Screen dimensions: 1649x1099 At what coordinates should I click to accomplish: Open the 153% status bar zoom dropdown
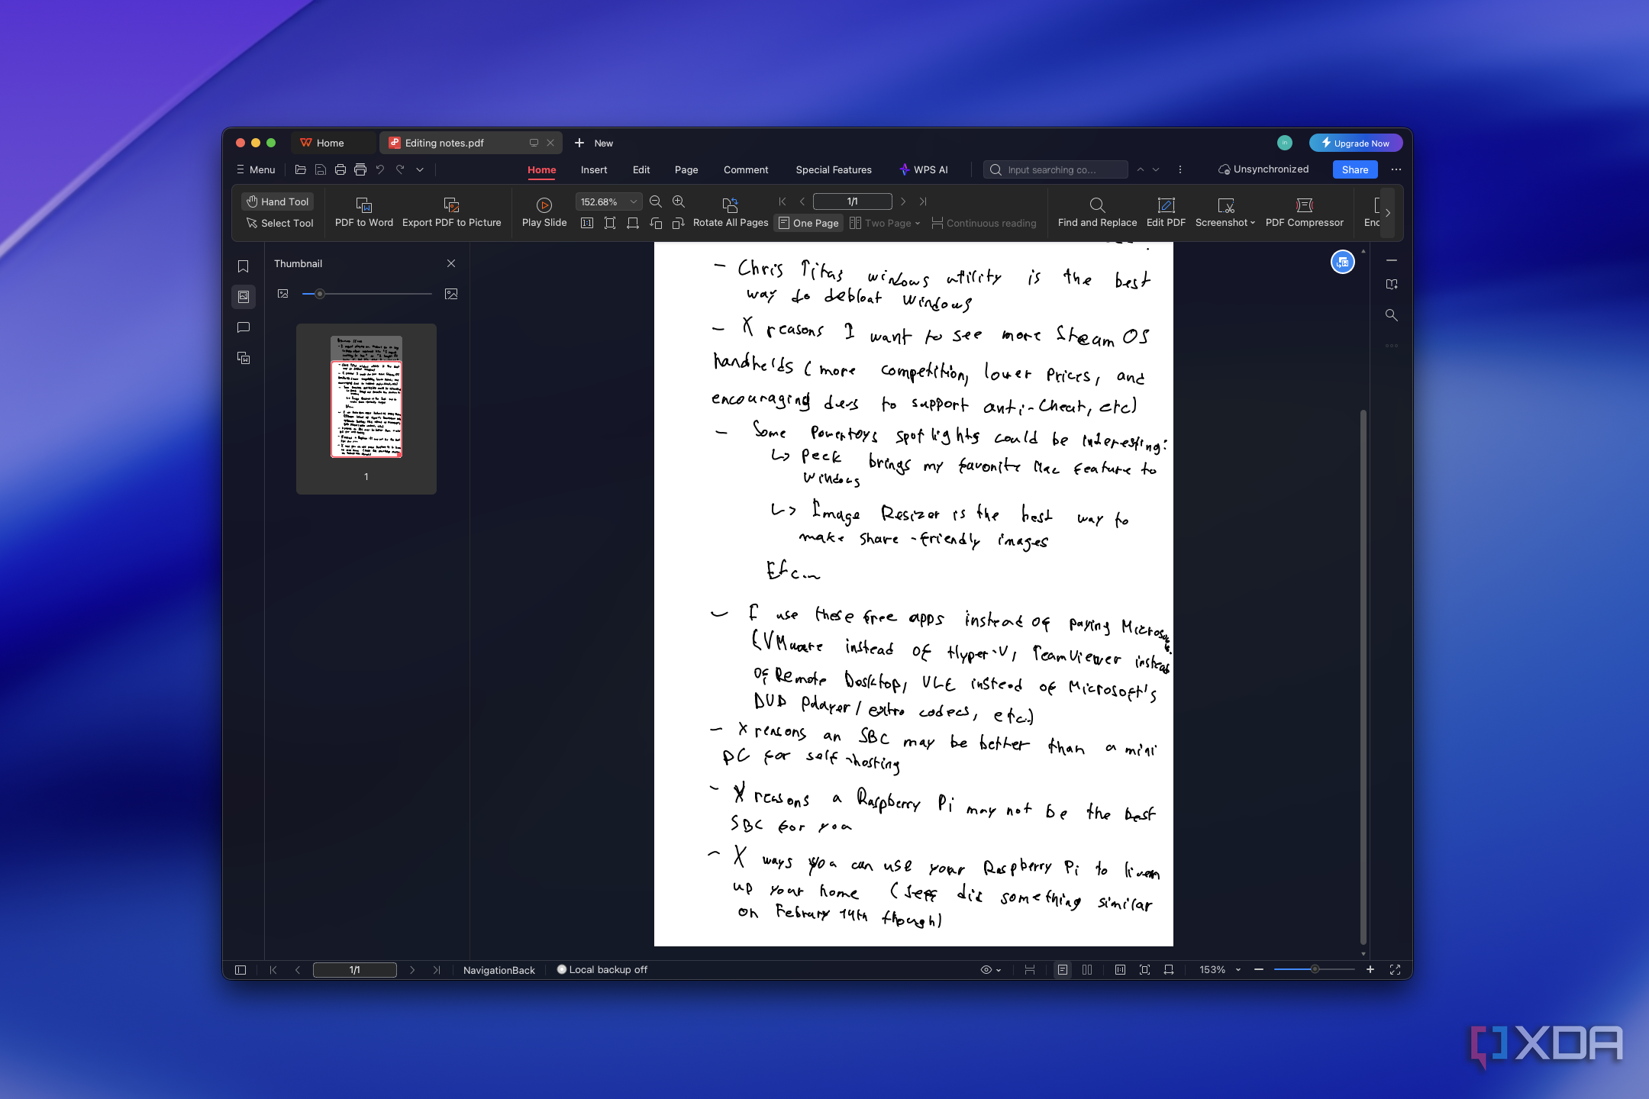pos(1238,969)
